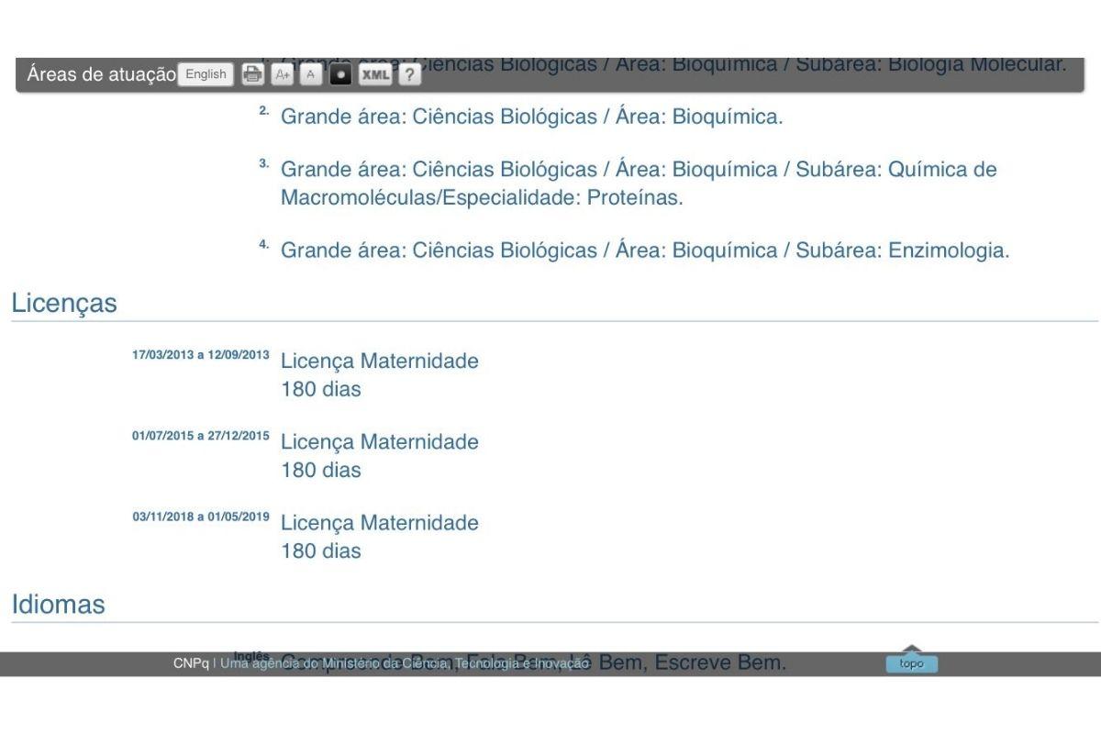The image size is (1101, 734).
Task: Download the curriculum as XML
Action: [374, 75]
